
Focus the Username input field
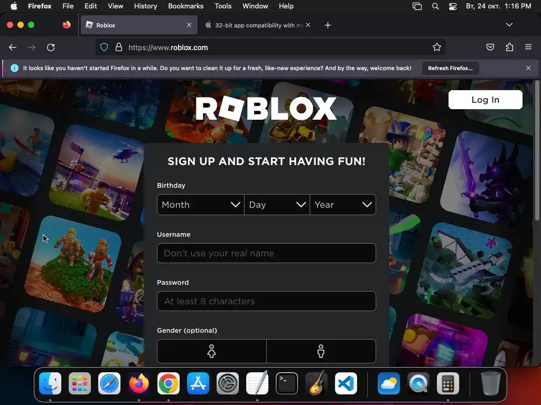(x=266, y=253)
